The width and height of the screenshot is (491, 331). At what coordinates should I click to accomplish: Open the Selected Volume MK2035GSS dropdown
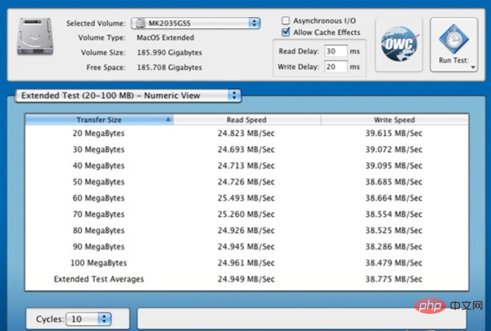(x=195, y=23)
